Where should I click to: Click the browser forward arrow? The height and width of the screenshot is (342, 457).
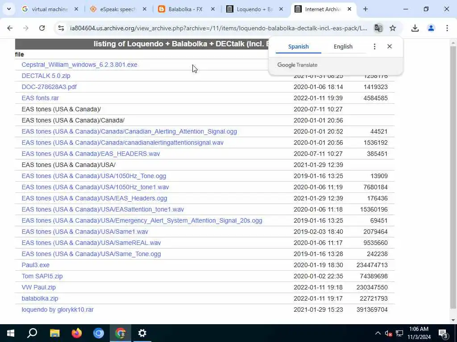click(x=26, y=28)
